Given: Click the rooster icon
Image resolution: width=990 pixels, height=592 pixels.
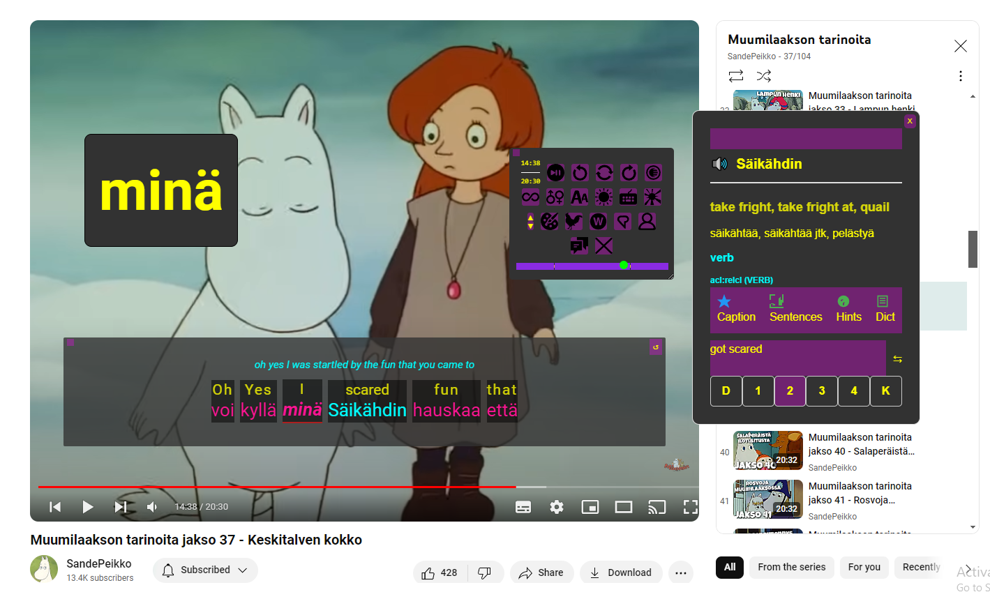Looking at the screenshot, I should pyautogui.click(x=574, y=222).
